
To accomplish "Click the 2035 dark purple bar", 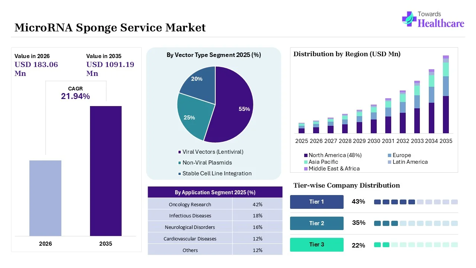I will 106,171.
